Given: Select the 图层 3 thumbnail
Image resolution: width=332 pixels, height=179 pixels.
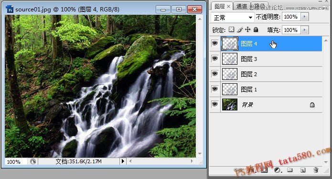Looking at the screenshot, I should (230, 59).
